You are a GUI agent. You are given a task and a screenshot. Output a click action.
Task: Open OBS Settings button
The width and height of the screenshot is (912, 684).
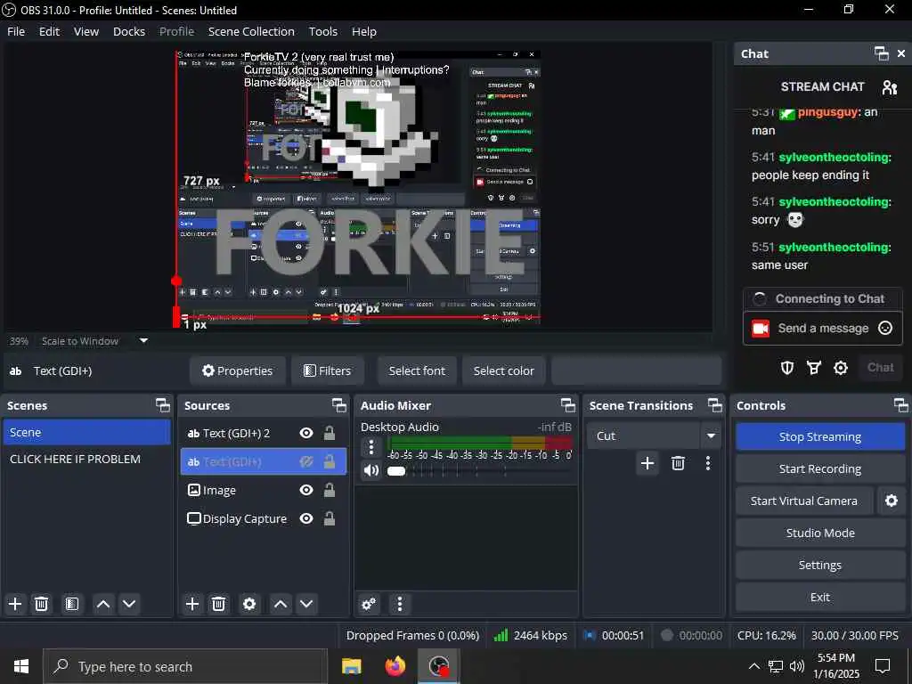pyautogui.click(x=820, y=565)
